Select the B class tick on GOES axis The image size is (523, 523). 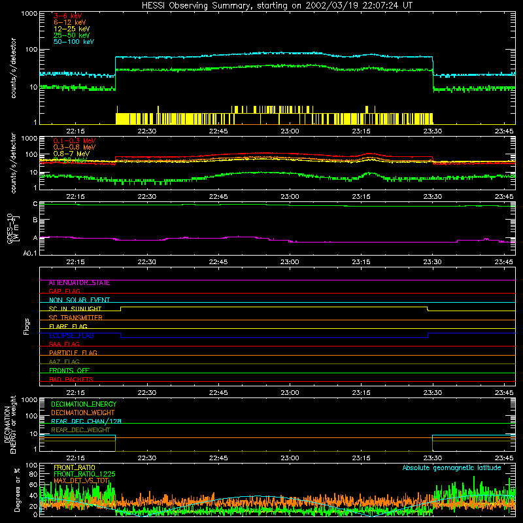coord(35,220)
